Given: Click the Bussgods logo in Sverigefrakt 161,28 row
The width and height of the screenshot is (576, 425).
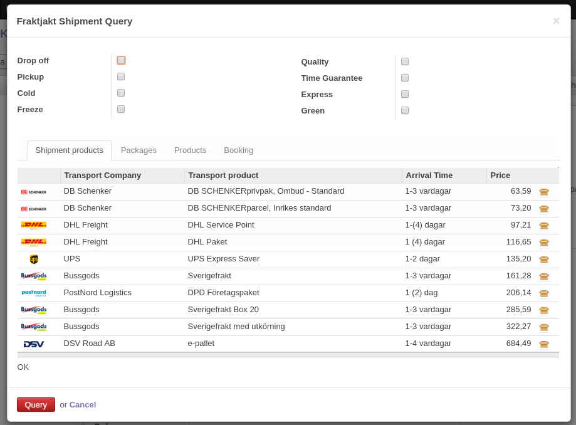Looking at the screenshot, I should click(x=34, y=276).
